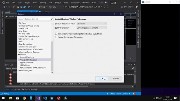The image size is (180, 101).
Task: Open the Default document view dropdown
Action: coord(91,24)
